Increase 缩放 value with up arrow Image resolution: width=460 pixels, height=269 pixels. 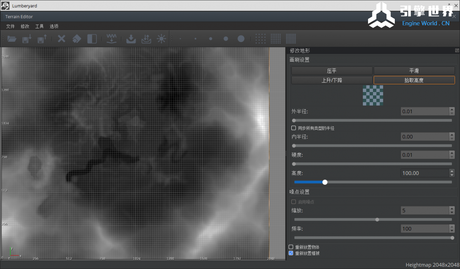click(452, 208)
